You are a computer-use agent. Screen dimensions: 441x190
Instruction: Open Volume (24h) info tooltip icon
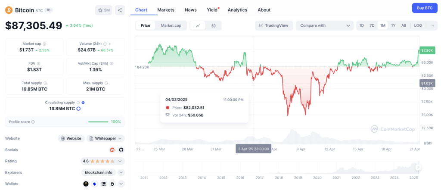tap(105, 44)
